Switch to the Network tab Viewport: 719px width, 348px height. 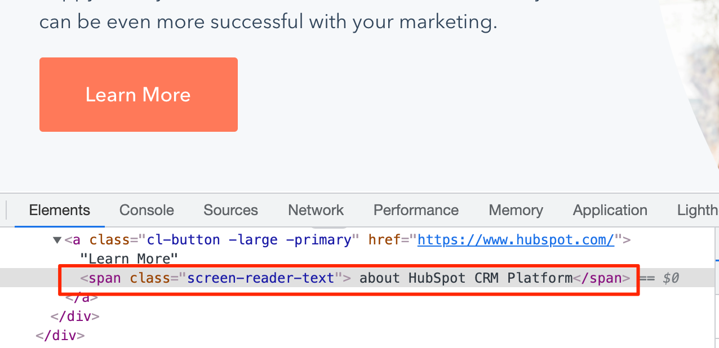[x=316, y=210]
